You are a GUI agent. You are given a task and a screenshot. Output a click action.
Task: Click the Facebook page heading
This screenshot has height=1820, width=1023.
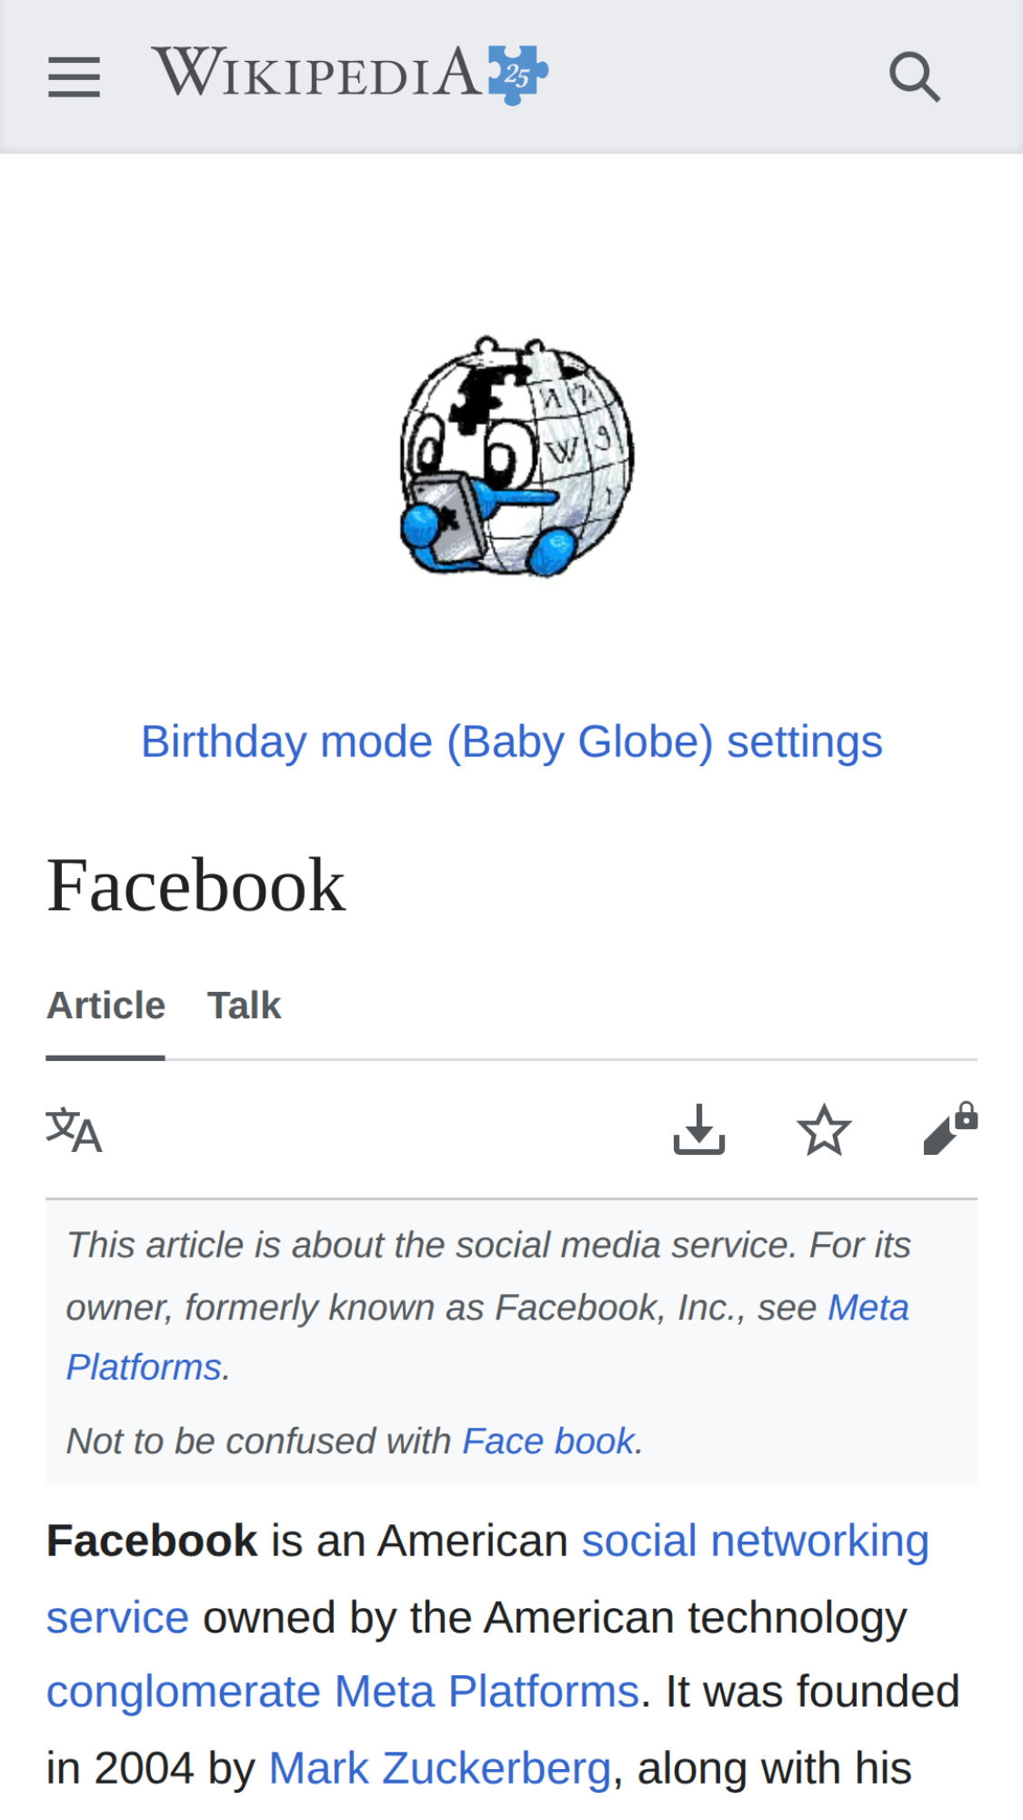pyautogui.click(x=196, y=885)
